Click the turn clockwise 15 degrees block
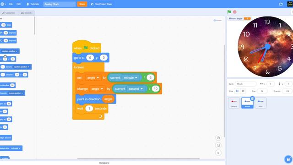 click(8, 33)
